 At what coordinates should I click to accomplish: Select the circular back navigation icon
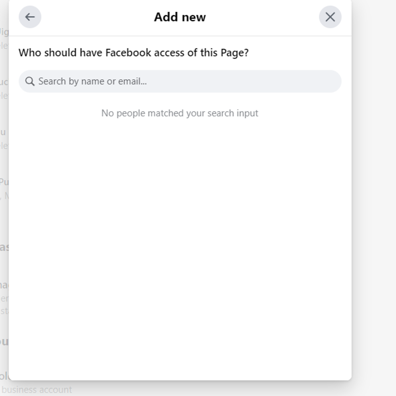[x=30, y=17]
